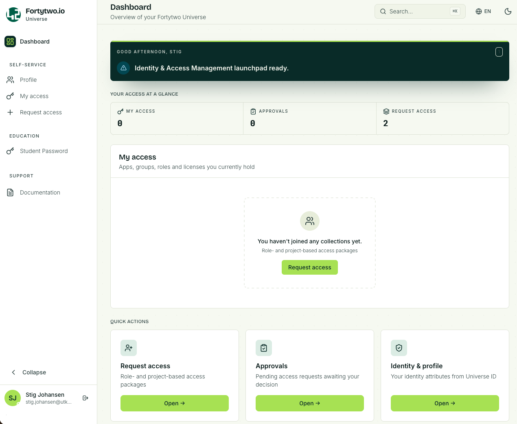Screen dimensions: 517x424
Task: Click the warning triangle banner icon
Action: [123, 68]
